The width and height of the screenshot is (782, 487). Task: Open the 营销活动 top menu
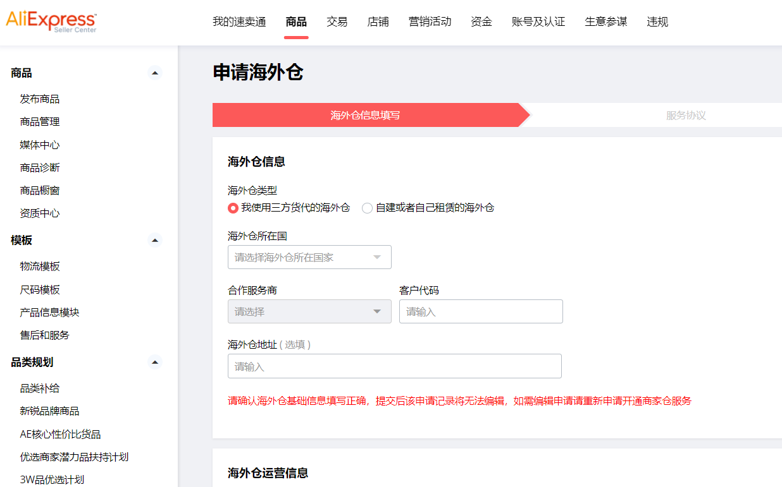[430, 22]
